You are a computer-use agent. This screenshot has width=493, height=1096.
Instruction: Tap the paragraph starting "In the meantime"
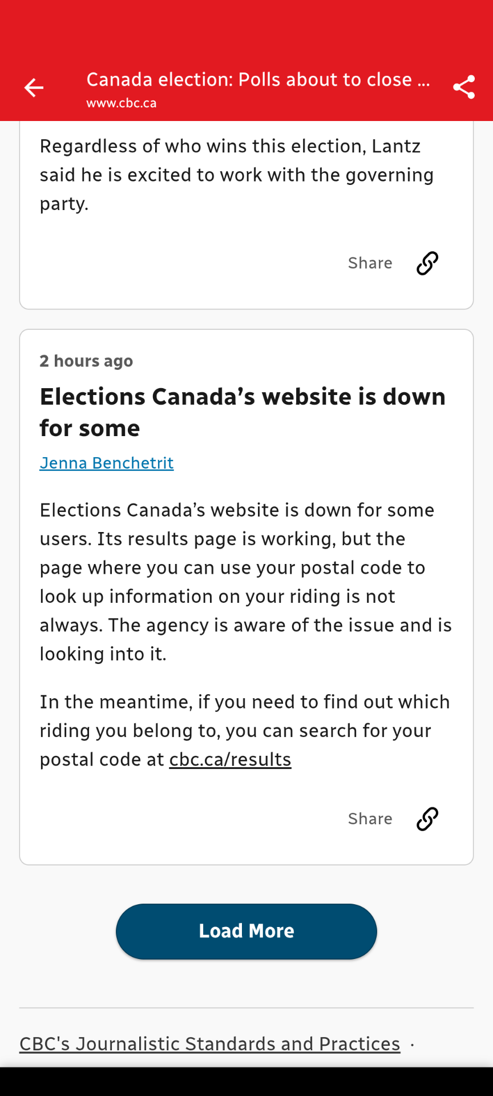pyautogui.click(x=245, y=731)
